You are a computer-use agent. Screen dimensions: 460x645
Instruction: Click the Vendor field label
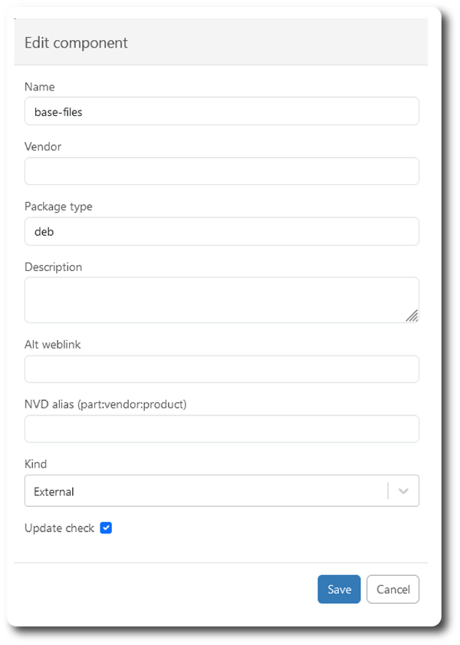tap(43, 147)
